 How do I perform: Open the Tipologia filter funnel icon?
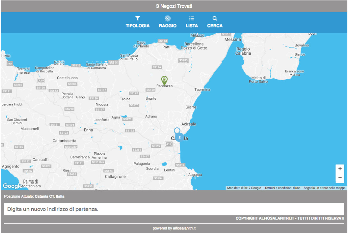pos(138,18)
